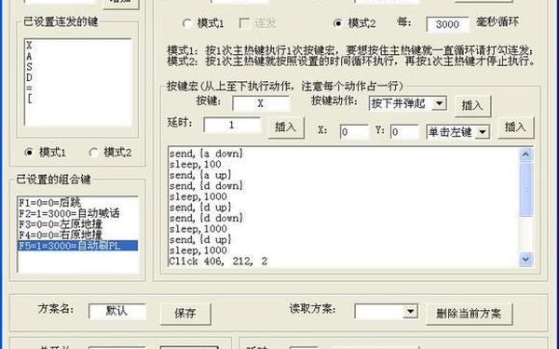Image resolution: width=559 pixels, height=349 pixels.
Task: Click the 'send, {a up}' script line
Action: click(x=200, y=175)
